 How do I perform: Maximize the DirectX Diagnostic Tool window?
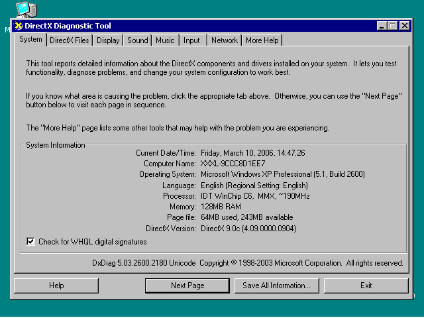(392, 26)
